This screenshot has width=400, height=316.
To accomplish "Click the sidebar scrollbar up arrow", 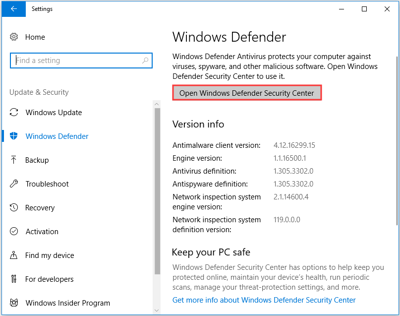I will 157,104.
